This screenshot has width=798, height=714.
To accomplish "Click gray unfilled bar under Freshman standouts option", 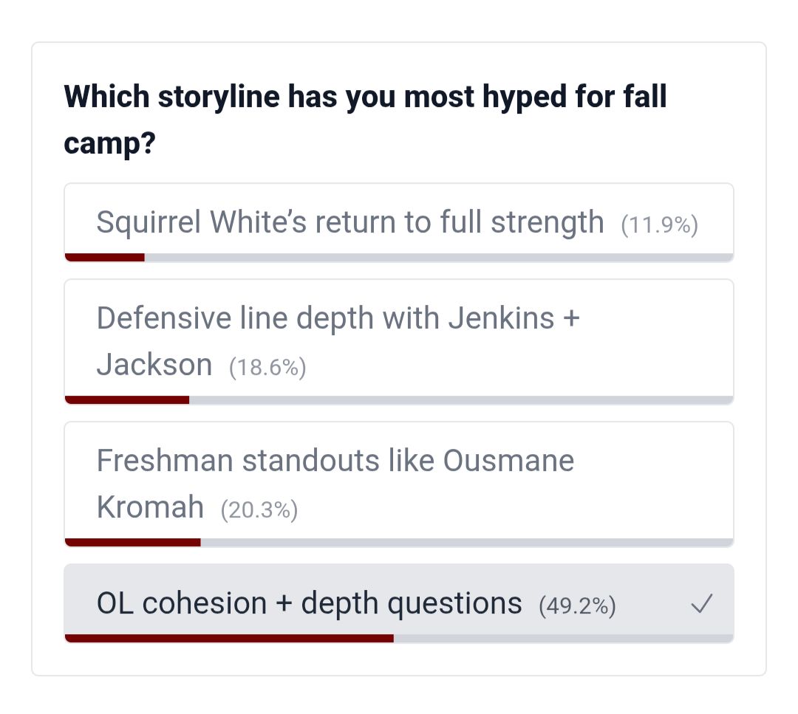I will click(466, 542).
